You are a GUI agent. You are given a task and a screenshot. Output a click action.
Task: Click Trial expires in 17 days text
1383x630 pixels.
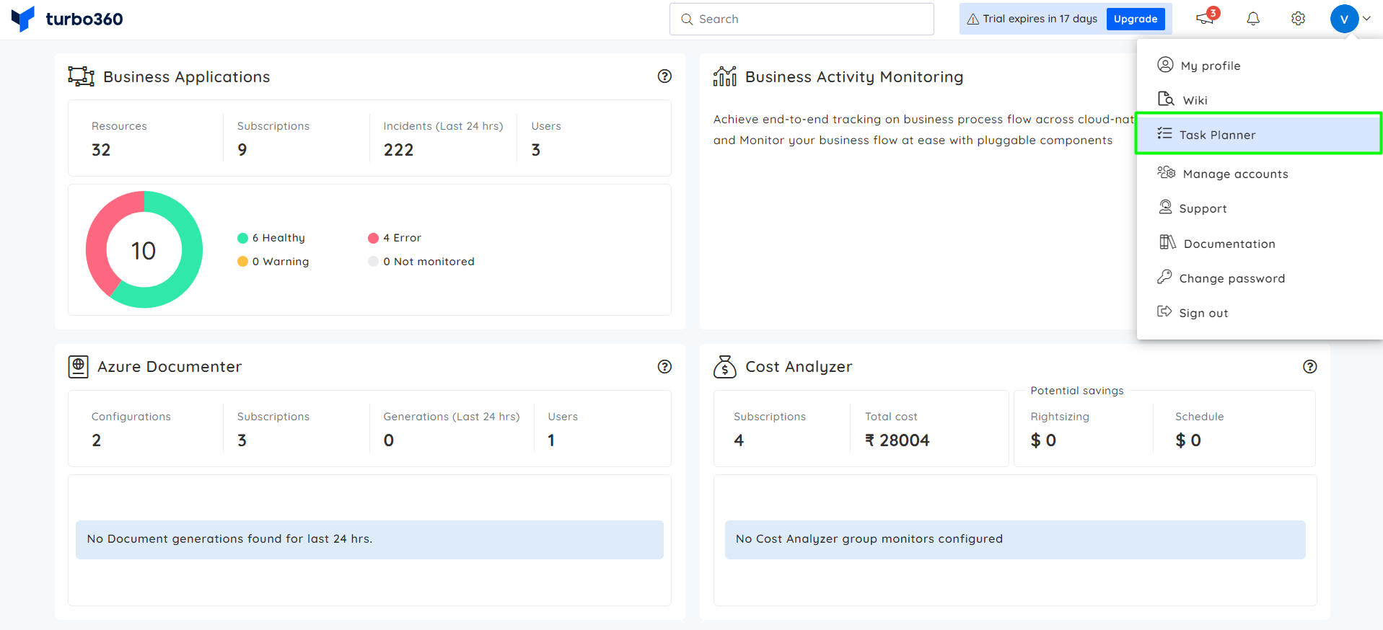coord(1040,19)
